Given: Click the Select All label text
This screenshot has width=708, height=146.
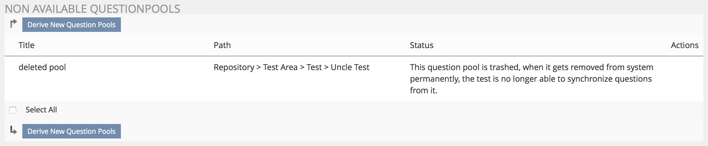Looking at the screenshot, I should tap(41, 110).
